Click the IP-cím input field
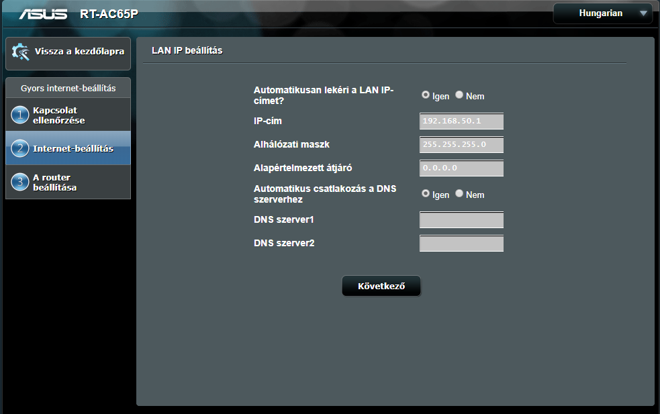This screenshot has height=414, width=660. pyautogui.click(x=461, y=121)
